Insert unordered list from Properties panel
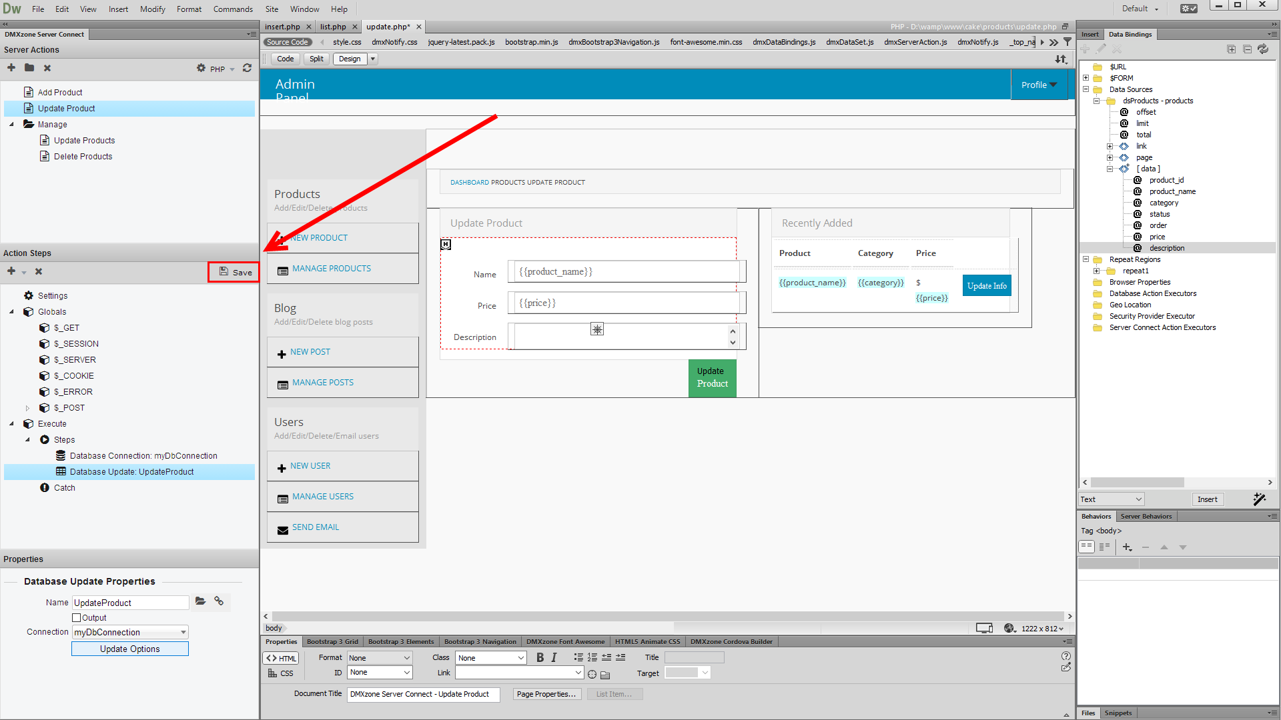1281x720 pixels. [578, 657]
